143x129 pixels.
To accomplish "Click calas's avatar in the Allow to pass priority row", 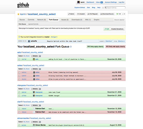I will point(34,79).
